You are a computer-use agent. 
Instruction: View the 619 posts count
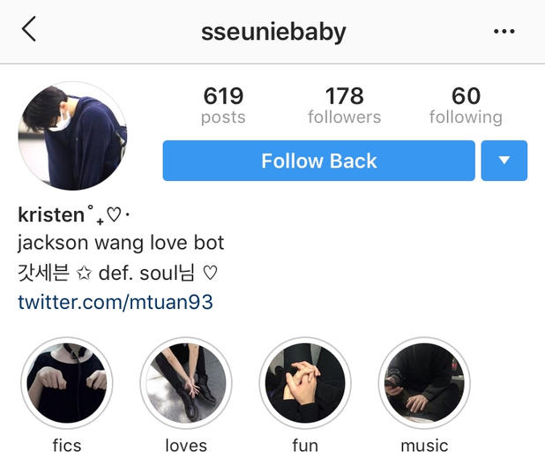click(x=222, y=105)
